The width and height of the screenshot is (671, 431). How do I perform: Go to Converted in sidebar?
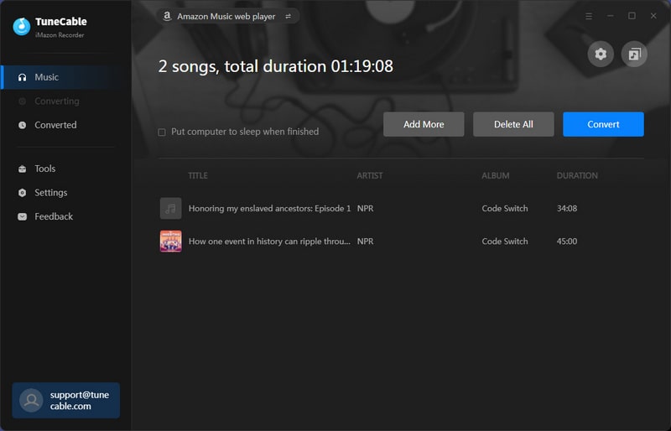click(55, 125)
